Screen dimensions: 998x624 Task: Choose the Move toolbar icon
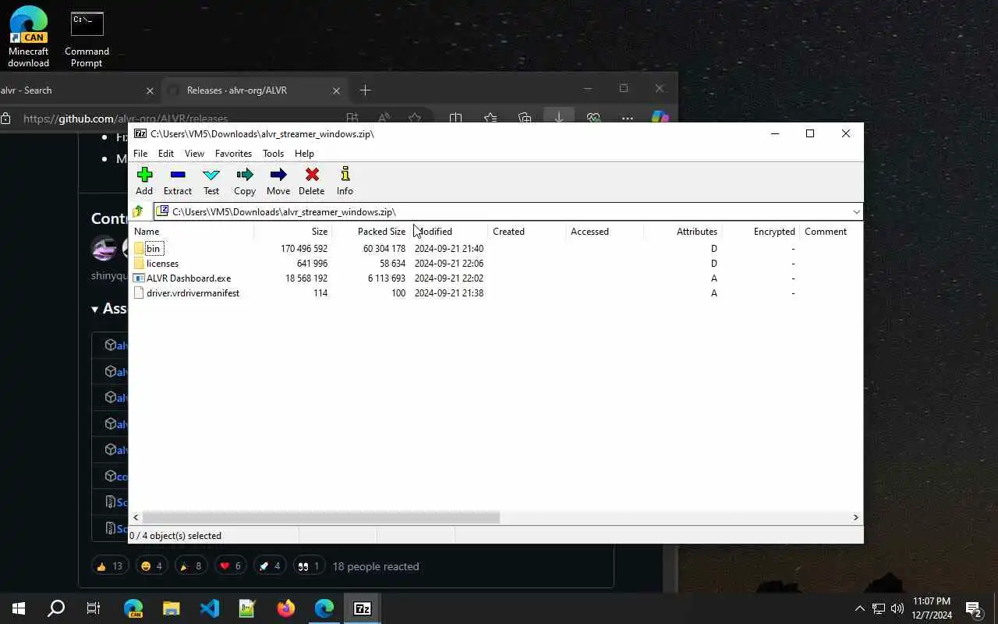coord(278,181)
